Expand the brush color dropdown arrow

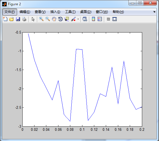[78, 19]
